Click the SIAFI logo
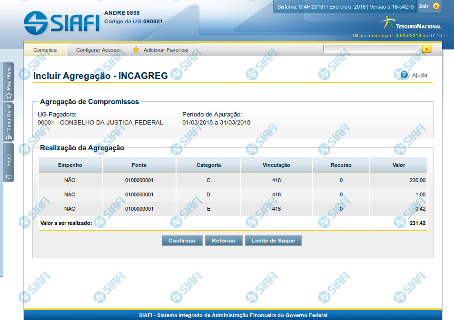The image size is (454, 320). click(x=61, y=22)
